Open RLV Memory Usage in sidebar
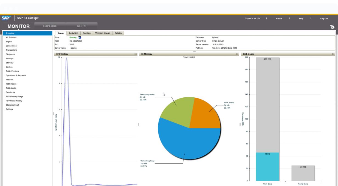This screenshot has width=338, height=186. [x=15, y=97]
